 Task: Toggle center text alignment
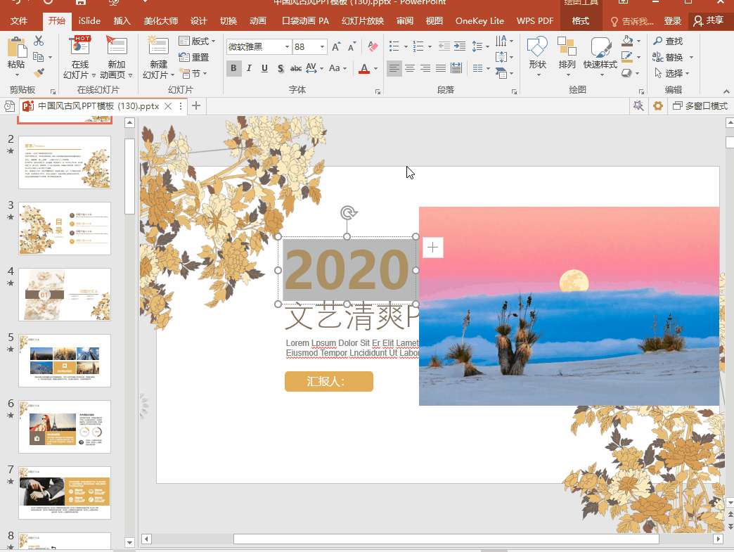coord(410,69)
